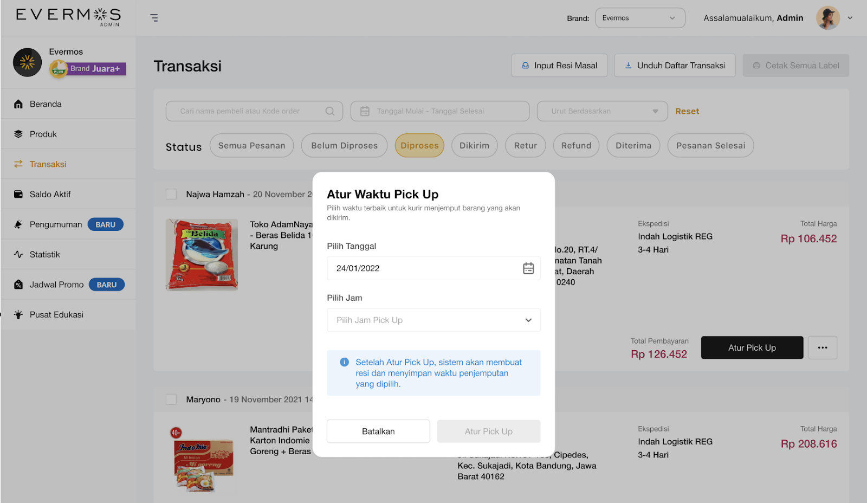Select the Produk icon in the sidebar
The height and width of the screenshot is (503, 867).
pos(18,133)
